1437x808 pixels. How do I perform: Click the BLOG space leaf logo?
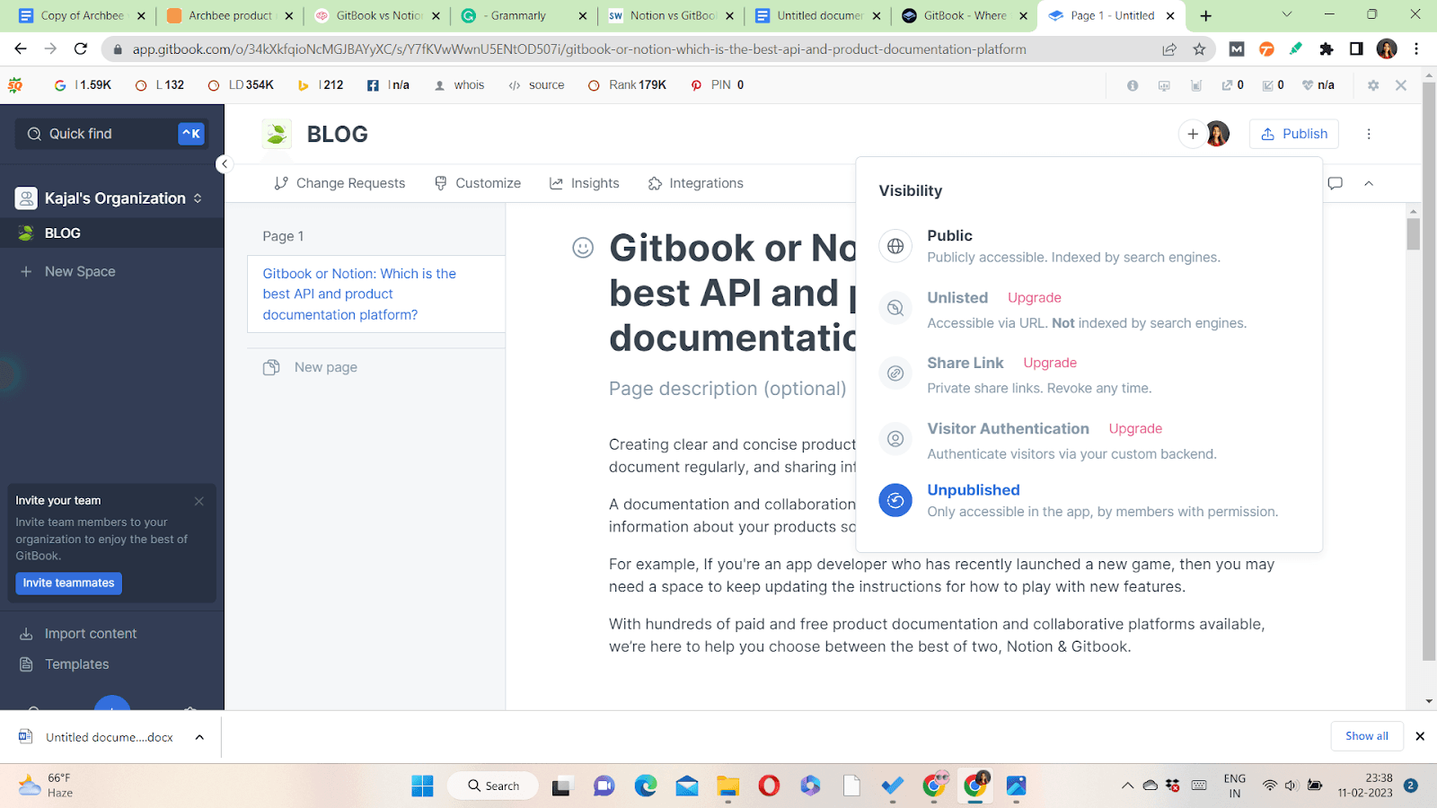point(277,134)
